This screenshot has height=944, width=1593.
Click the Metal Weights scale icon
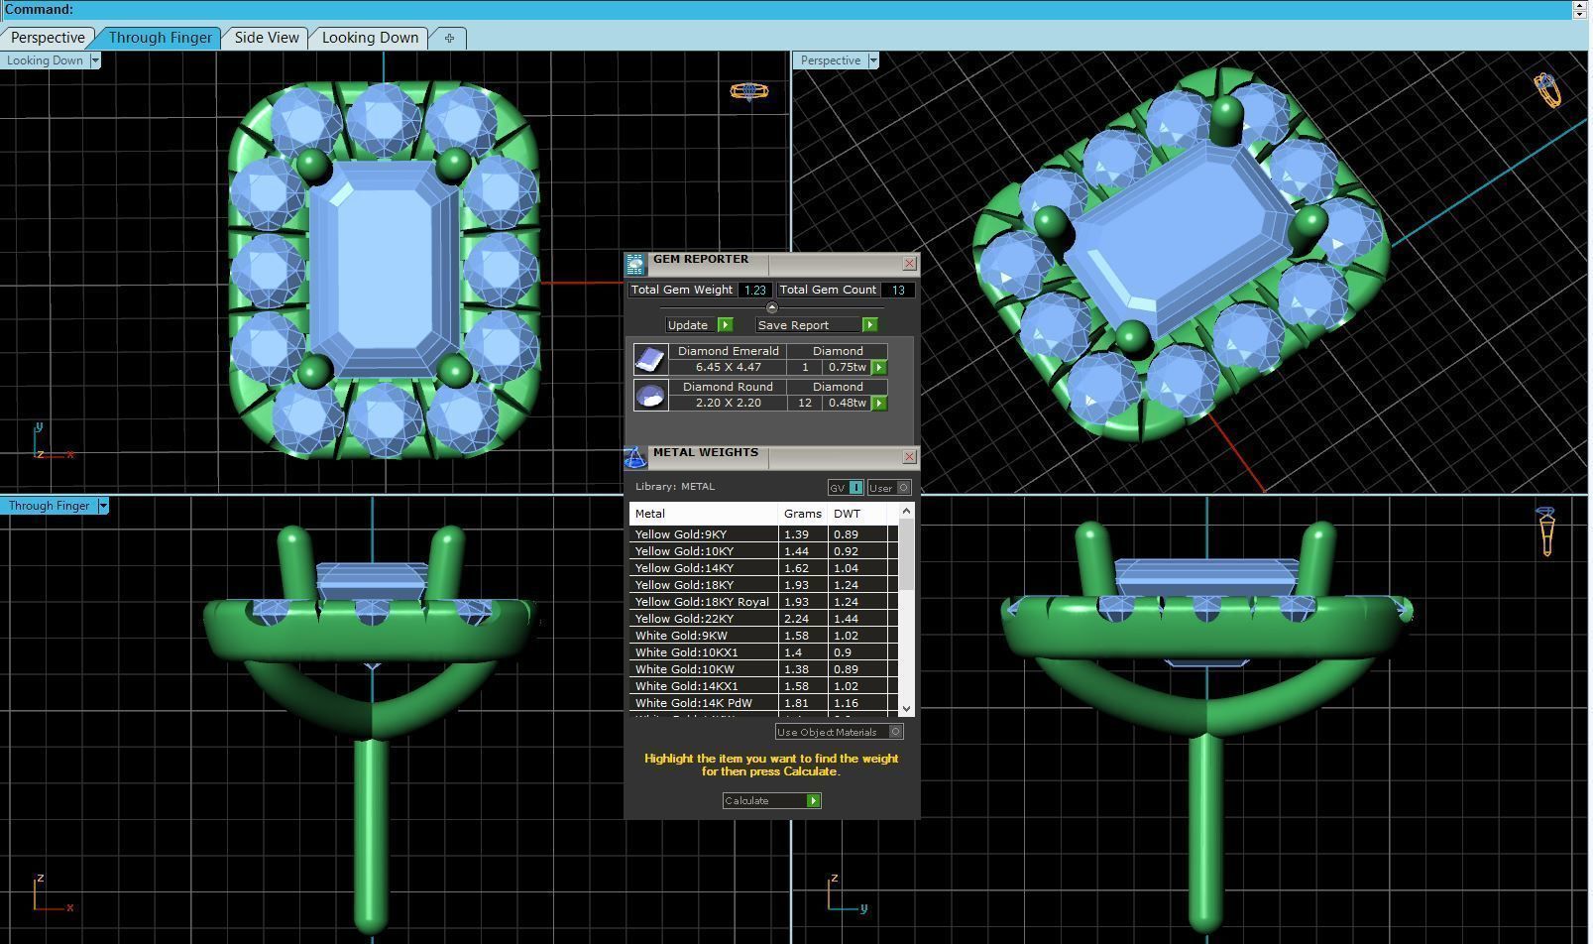pyautogui.click(x=635, y=457)
